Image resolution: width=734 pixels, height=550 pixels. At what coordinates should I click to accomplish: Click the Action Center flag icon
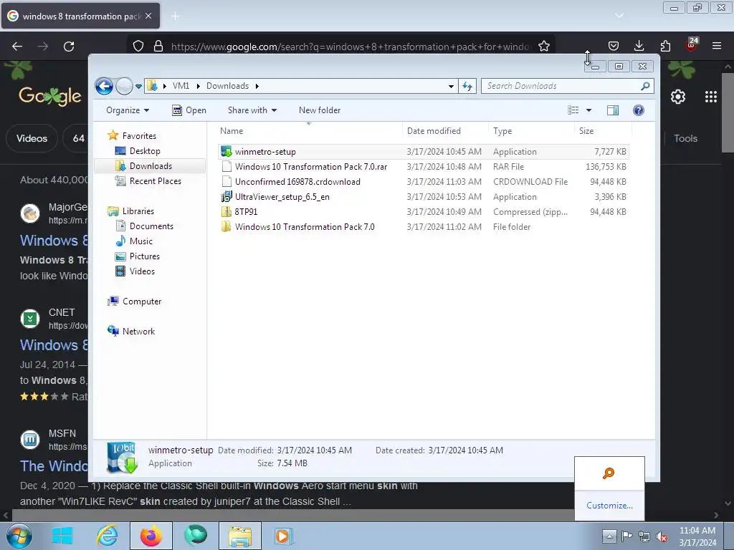click(626, 536)
